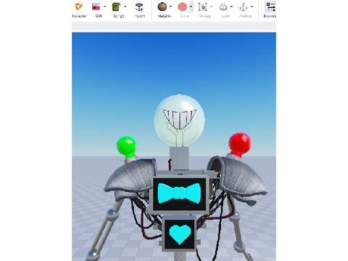Viewport: 348px width, 261px height.
Task: Open the Material dropdown arrow
Action: click(170, 7)
